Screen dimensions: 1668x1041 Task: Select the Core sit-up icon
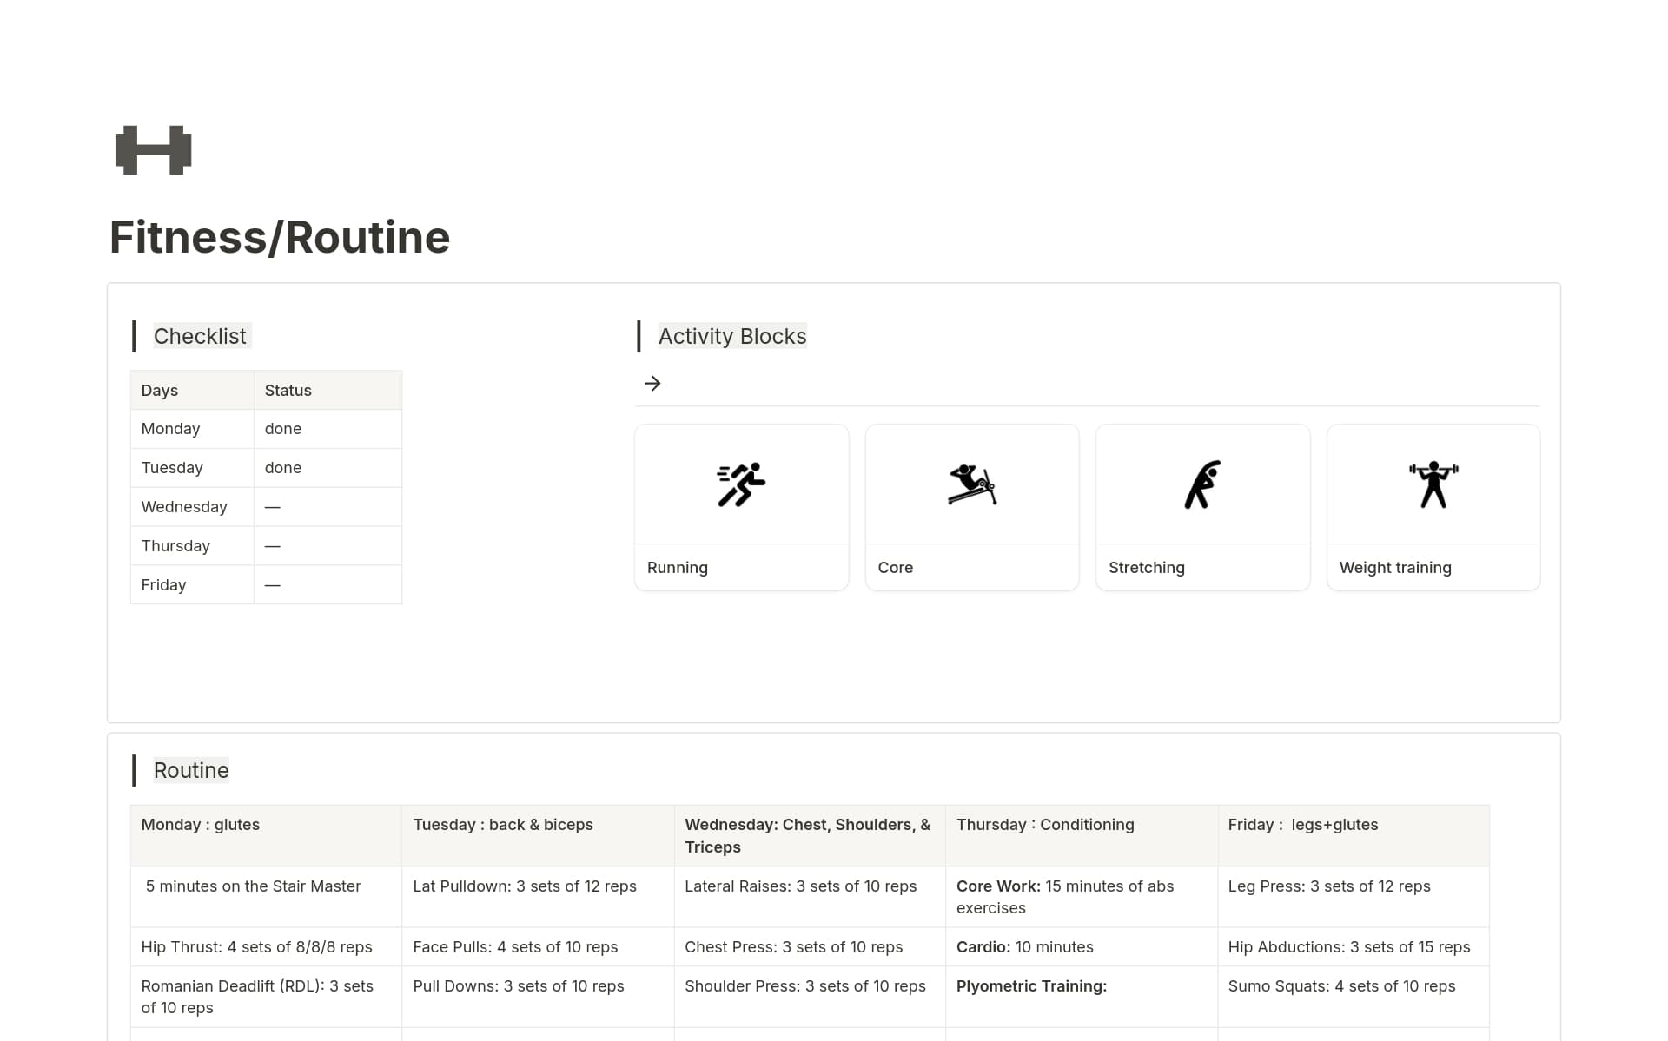pos(971,484)
